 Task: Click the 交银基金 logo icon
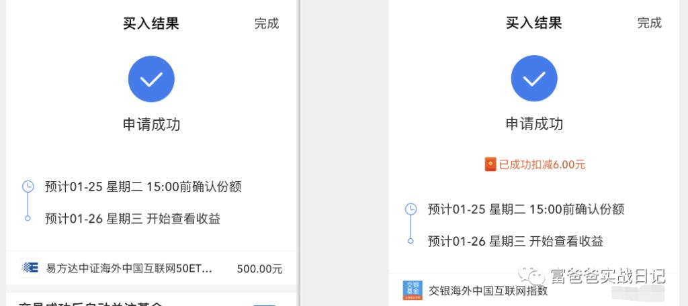tap(411, 290)
